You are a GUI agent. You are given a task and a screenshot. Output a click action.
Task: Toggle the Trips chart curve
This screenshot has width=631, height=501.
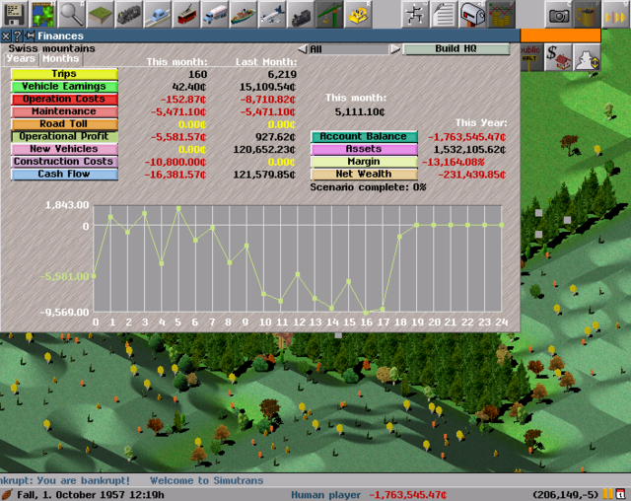click(64, 74)
